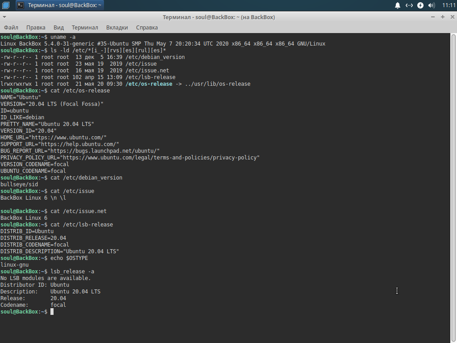Click the 'Description: Ubuntu 20.04 LTS' line
Image resolution: width=457 pixels, height=343 pixels.
[x=50, y=292]
